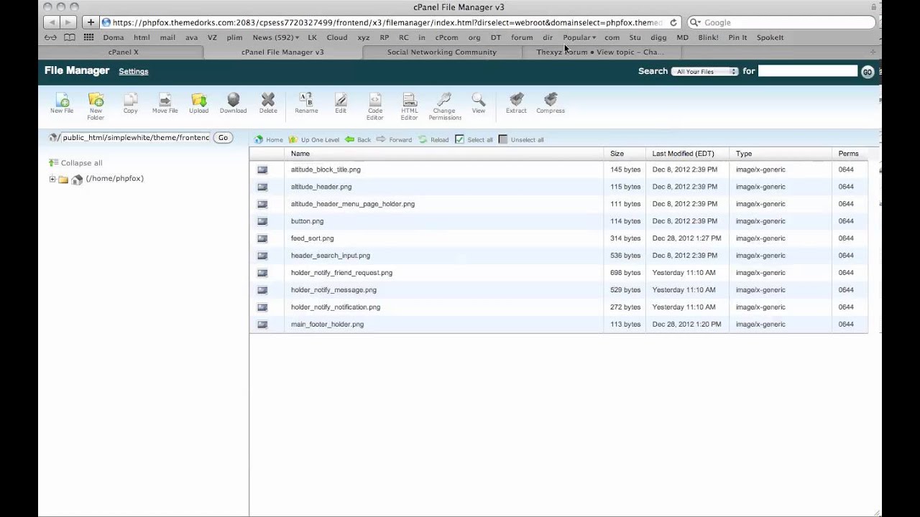Go Up One Level
This screenshot has width=920, height=517.
tap(313, 139)
